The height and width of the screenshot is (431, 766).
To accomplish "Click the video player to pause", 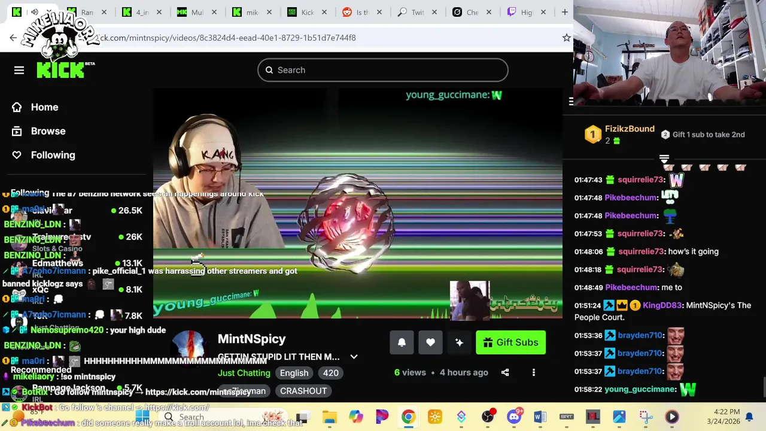I will click(x=358, y=204).
